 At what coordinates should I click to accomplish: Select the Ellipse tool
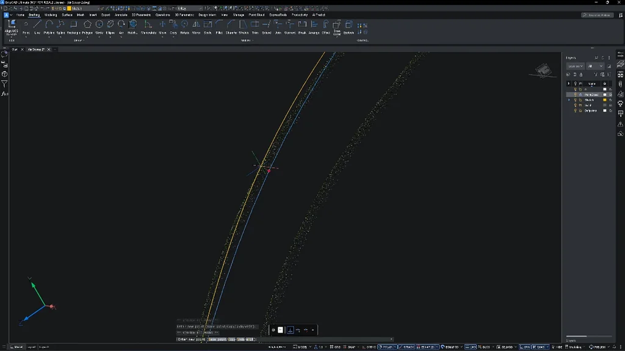coord(110,27)
